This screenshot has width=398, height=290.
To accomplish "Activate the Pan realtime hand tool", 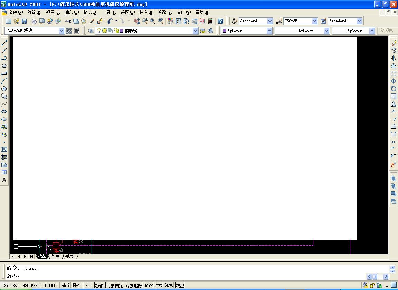I will [x=137, y=21].
